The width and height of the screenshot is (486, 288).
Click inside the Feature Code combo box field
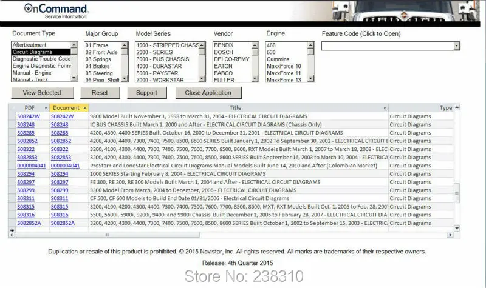click(x=388, y=46)
